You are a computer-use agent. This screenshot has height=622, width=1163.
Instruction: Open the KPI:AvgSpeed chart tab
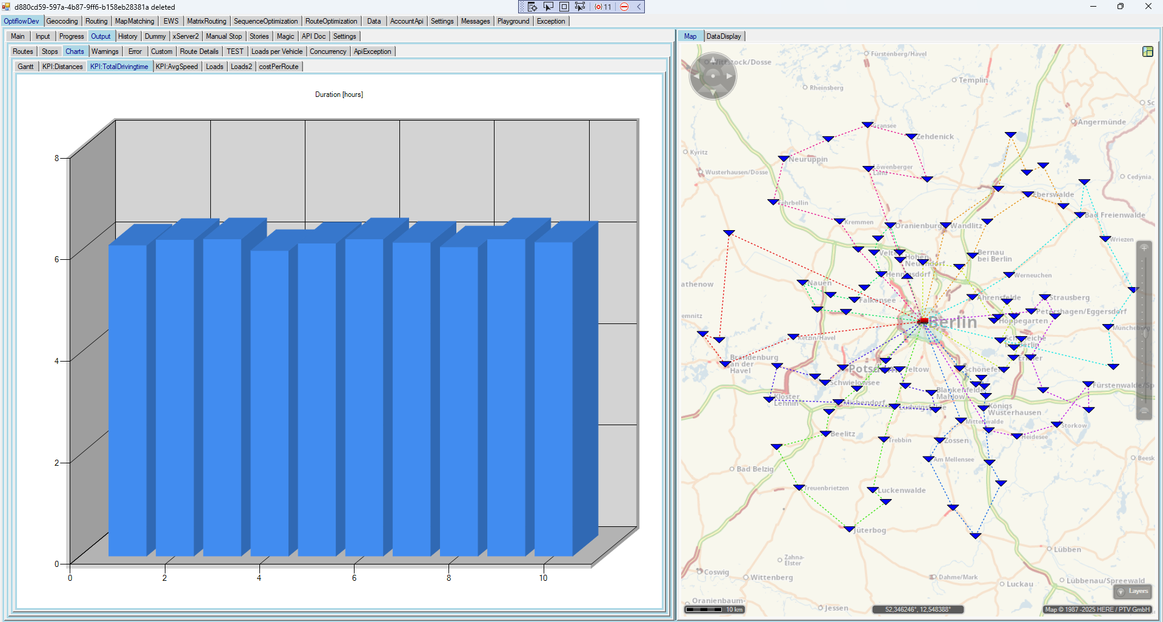(176, 67)
